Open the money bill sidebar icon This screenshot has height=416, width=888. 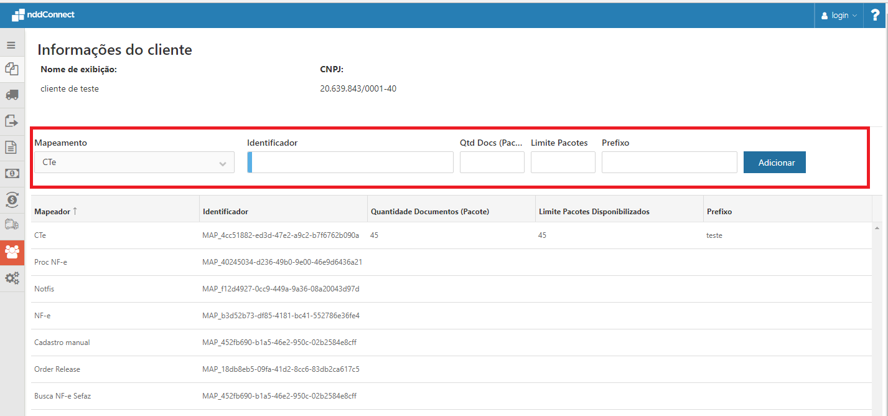(12, 173)
